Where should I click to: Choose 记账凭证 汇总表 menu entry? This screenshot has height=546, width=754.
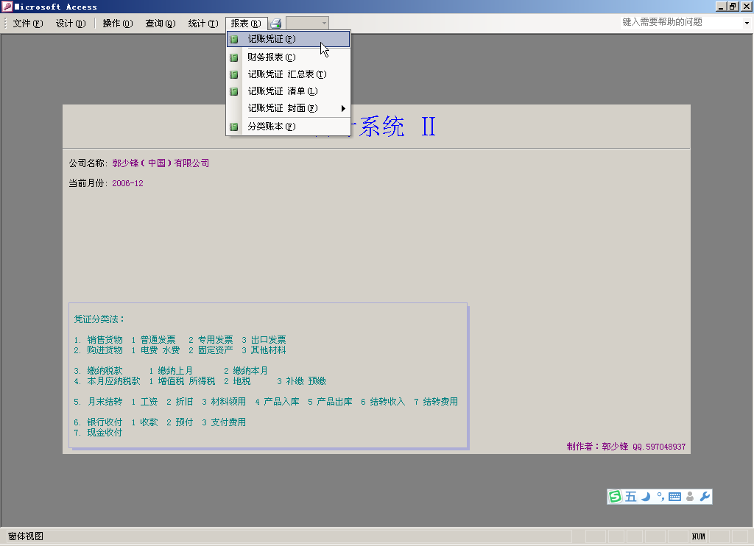point(286,74)
